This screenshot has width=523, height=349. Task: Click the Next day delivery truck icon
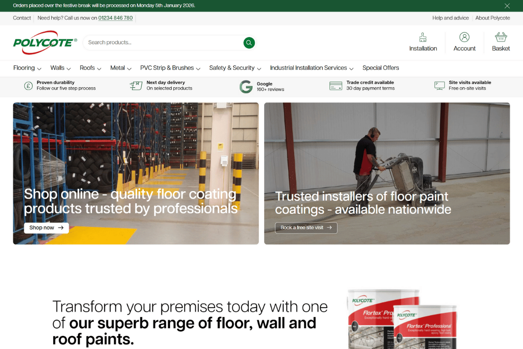pyautogui.click(x=136, y=86)
